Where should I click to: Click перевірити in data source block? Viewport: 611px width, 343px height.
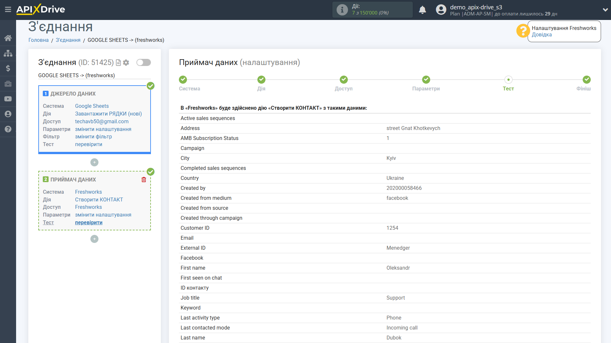tap(88, 144)
